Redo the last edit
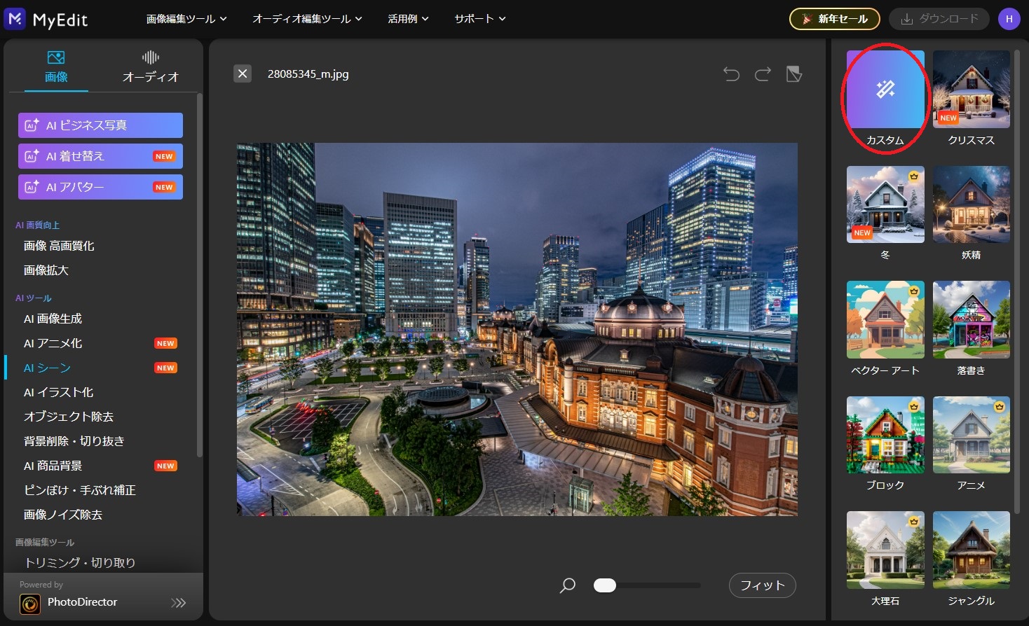1029x626 pixels. tap(763, 74)
